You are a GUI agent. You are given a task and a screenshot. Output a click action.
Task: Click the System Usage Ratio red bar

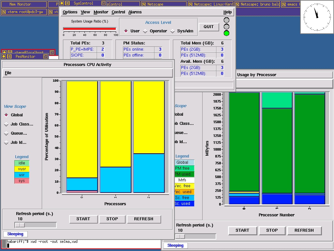tap(90, 29)
